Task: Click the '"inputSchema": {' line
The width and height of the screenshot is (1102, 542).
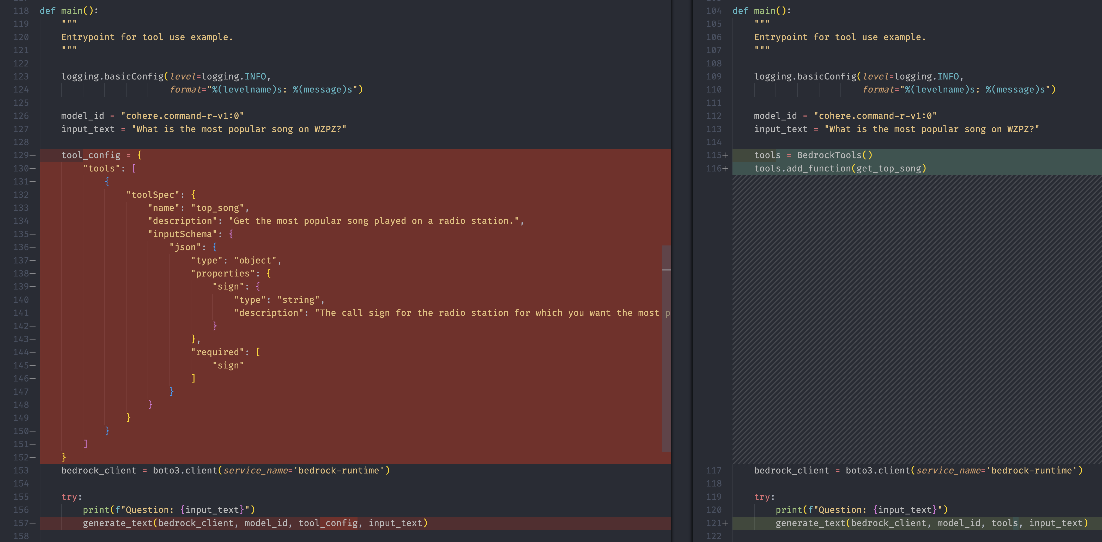Action: click(190, 234)
